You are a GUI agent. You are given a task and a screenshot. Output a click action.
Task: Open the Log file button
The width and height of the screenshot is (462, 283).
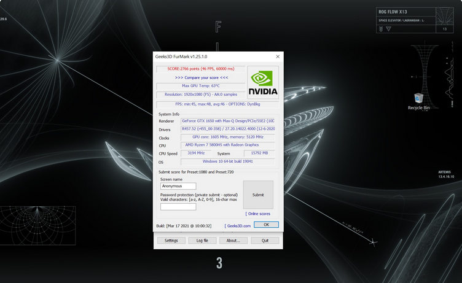click(202, 241)
